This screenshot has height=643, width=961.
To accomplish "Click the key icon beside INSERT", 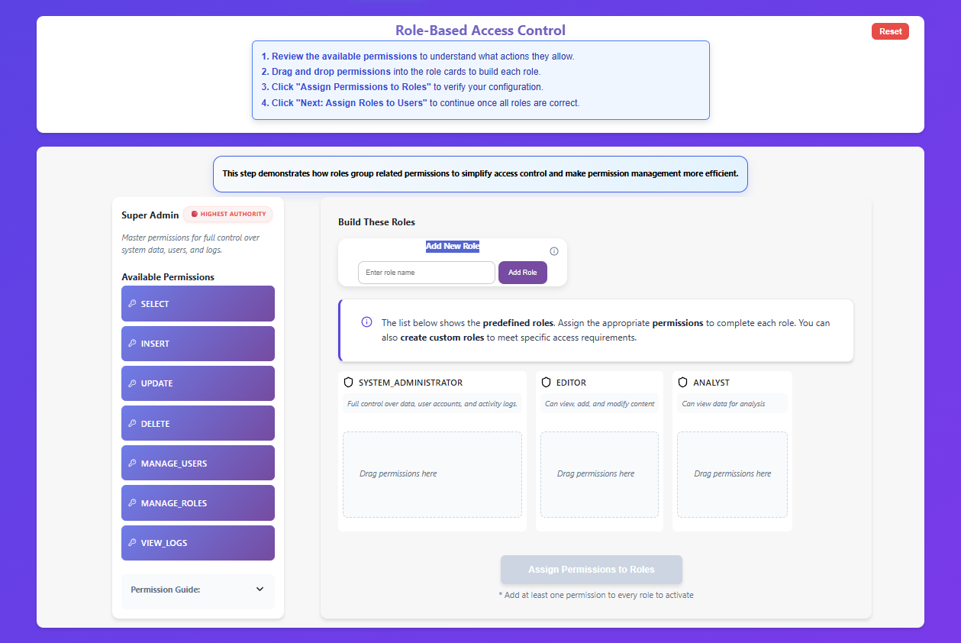I will tap(132, 344).
